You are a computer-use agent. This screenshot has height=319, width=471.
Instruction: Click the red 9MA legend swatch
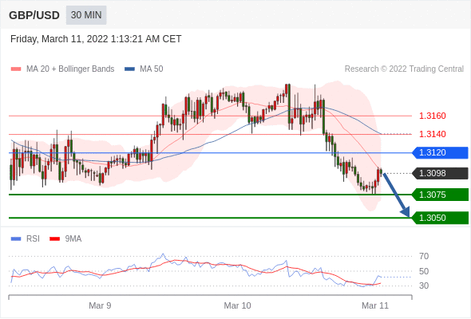point(54,239)
